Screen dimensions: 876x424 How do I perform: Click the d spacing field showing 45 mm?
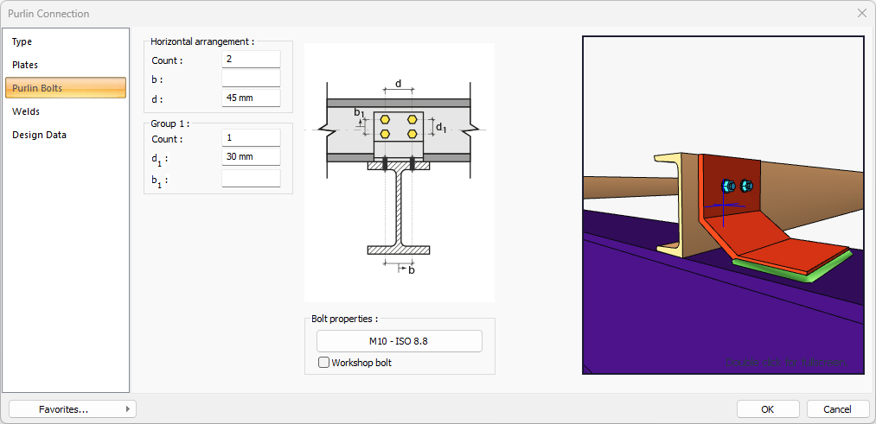(251, 98)
